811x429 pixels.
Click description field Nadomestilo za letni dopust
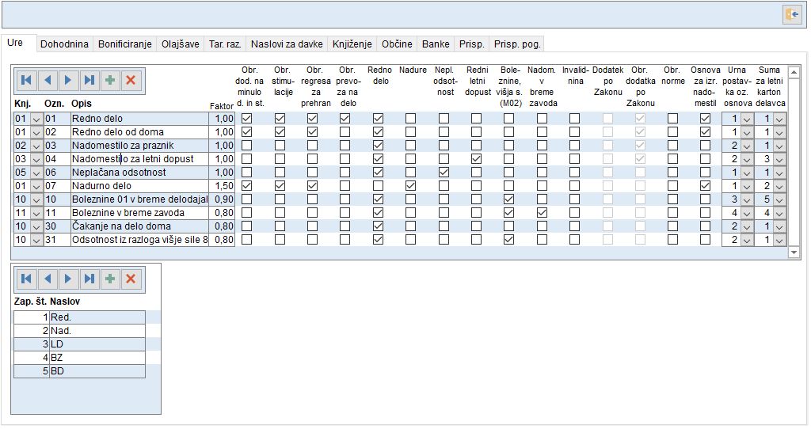139,158
